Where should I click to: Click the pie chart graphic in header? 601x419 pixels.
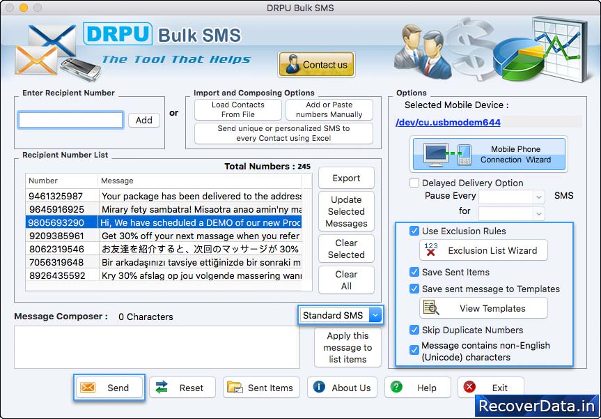[518, 61]
